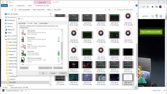The height and width of the screenshot is (94, 167).
Task: Open the Reprodução tab in Som dialog
Action: (22, 23)
